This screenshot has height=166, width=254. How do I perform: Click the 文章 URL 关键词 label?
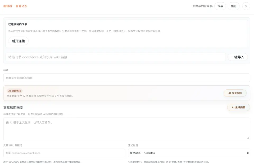(13, 145)
